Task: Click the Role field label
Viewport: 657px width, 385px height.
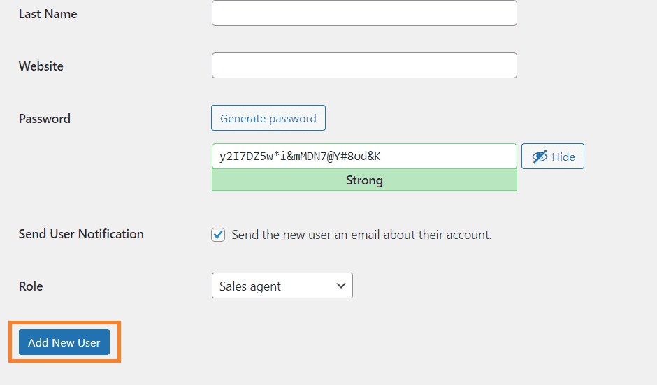Action: pos(31,286)
